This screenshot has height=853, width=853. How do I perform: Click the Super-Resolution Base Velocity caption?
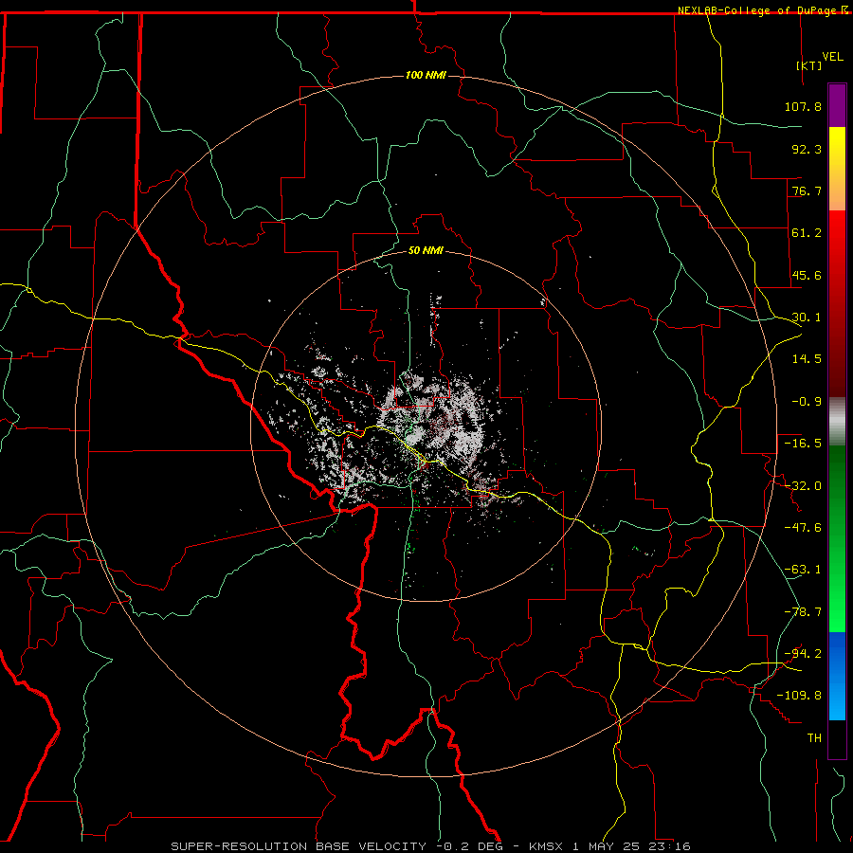(430, 846)
